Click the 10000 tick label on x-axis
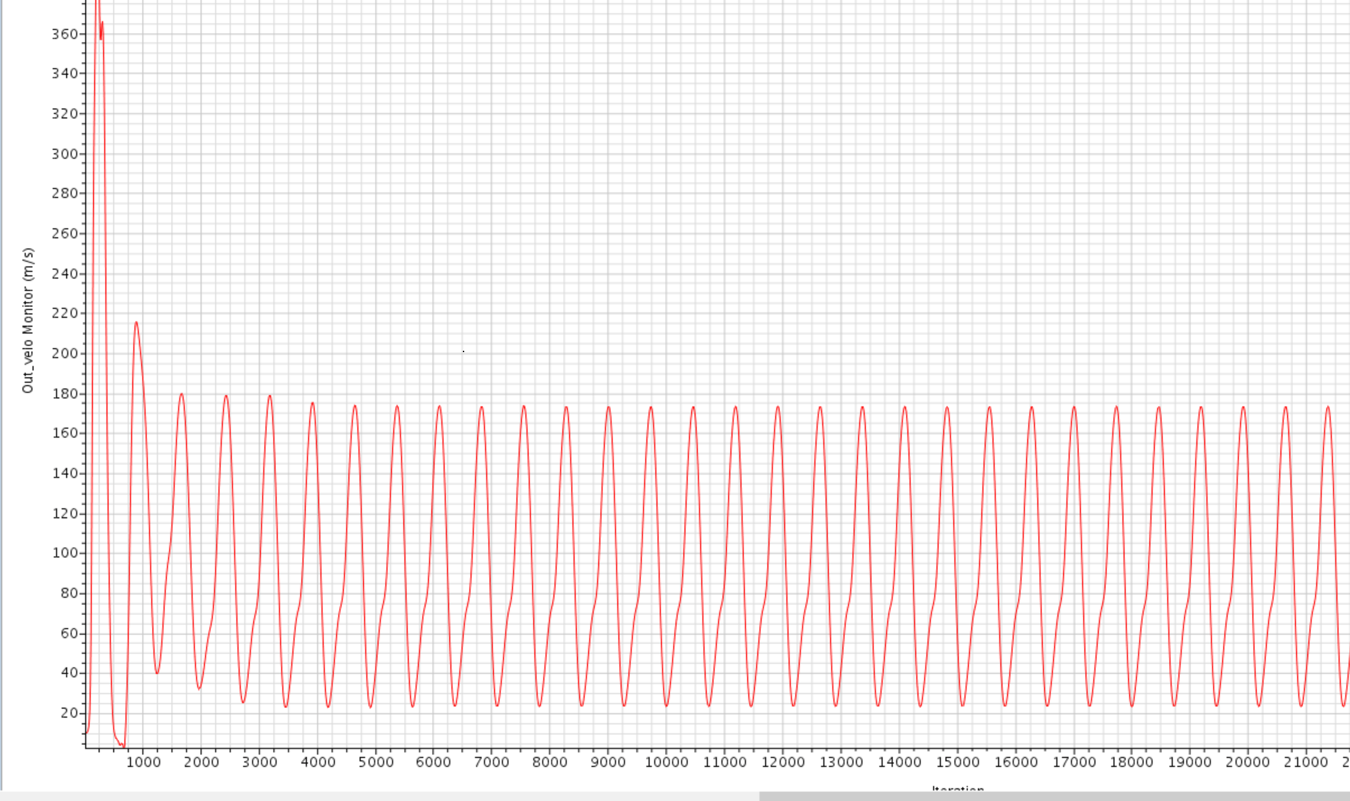This screenshot has width=1350, height=801. (x=666, y=762)
